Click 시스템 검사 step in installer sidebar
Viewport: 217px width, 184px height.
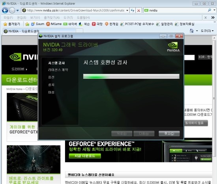(x=56, y=63)
